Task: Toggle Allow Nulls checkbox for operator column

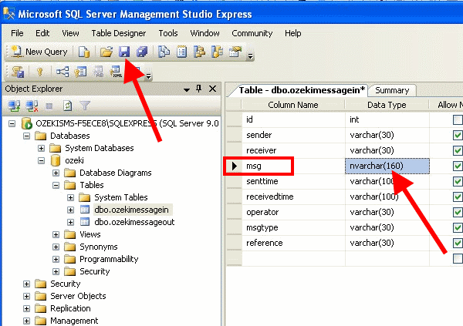Action: tap(458, 212)
